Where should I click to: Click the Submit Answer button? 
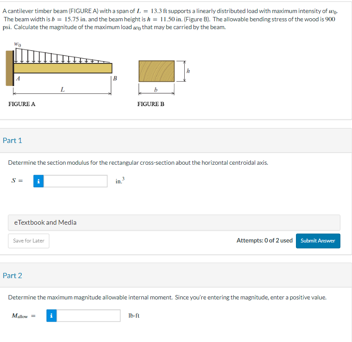tap(318, 240)
